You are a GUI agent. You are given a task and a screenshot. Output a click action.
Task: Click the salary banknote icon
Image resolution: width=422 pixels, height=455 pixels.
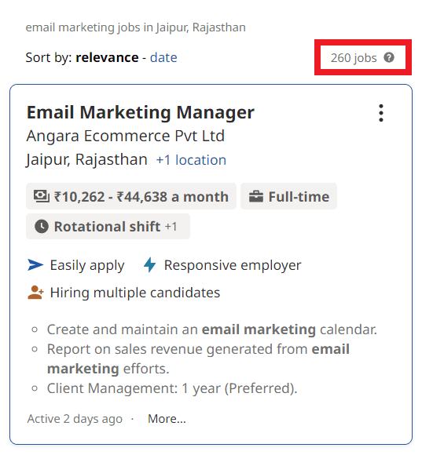(x=42, y=196)
